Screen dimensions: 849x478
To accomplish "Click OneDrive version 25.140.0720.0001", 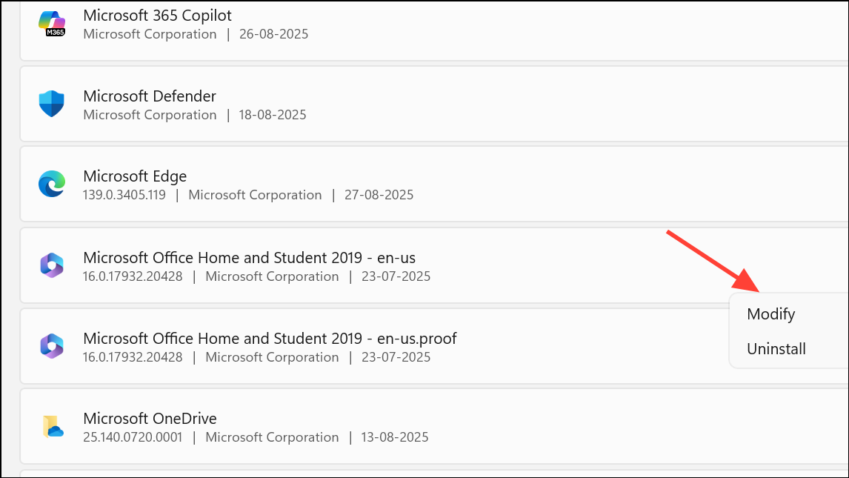I will [133, 437].
